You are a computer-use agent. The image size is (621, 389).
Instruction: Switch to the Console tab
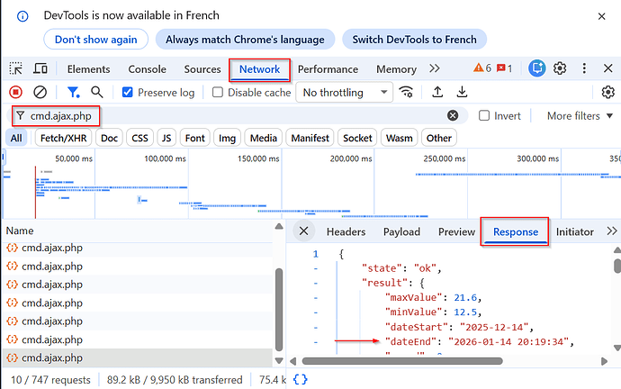coord(147,69)
